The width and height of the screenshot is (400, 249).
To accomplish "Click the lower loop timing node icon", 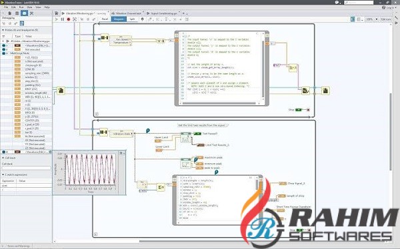I will (x=103, y=132).
